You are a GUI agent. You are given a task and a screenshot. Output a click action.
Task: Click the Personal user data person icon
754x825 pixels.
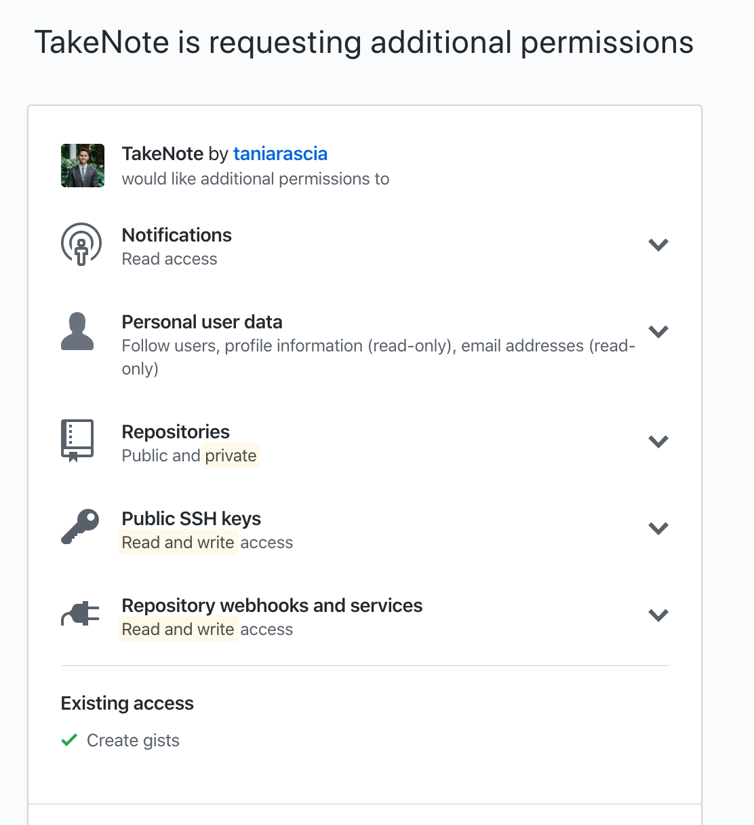click(x=78, y=332)
